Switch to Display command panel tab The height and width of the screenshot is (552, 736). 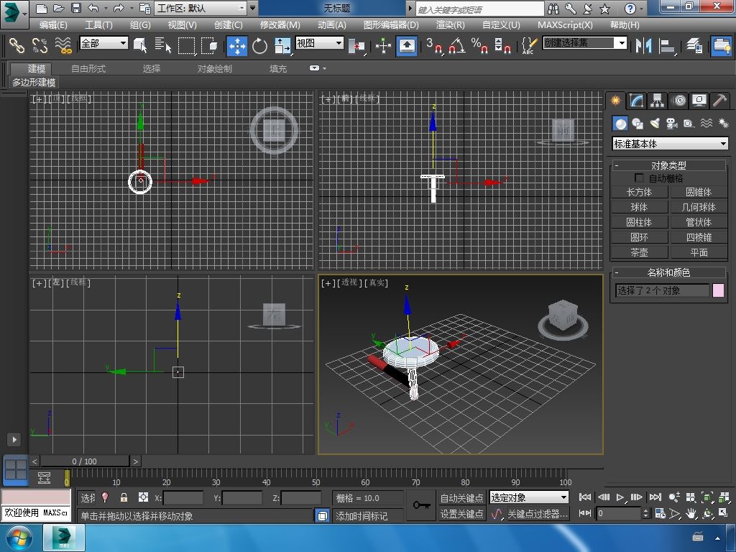[699, 100]
